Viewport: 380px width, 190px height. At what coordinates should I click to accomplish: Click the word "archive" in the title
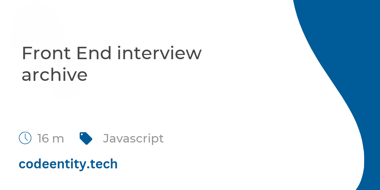pos(54,75)
